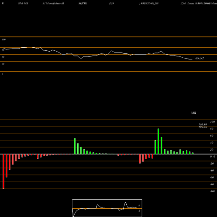Click the 40 label on MR axis
The width and height of the screenshot is (217, 217).
[x=212, y=143]
